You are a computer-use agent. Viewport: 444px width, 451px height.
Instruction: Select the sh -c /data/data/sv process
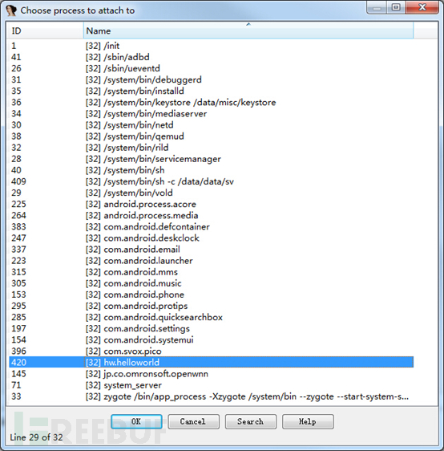click(211, 181)
